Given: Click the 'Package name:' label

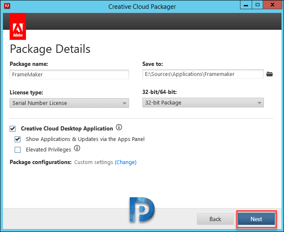Looking at the screenshot, I should click(x=29, y=64).
